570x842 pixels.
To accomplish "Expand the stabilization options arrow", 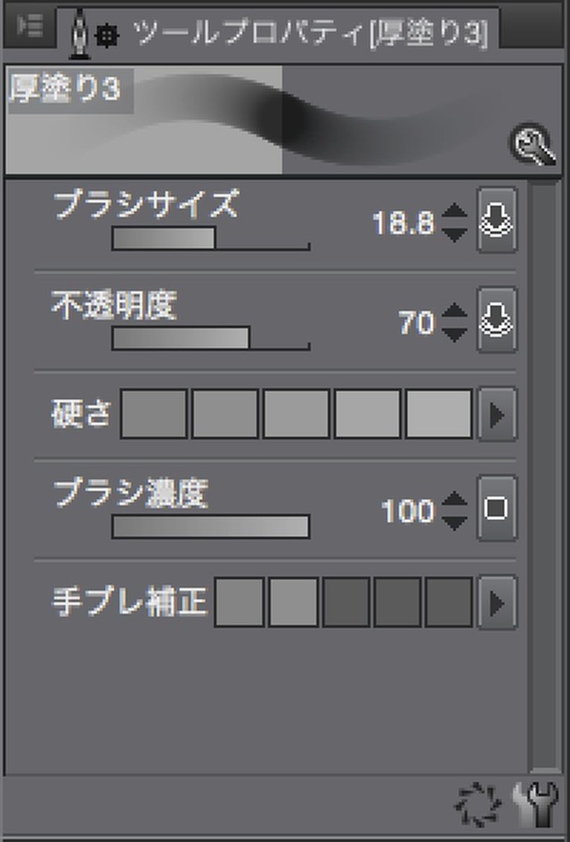I will [x=497, y=602].
